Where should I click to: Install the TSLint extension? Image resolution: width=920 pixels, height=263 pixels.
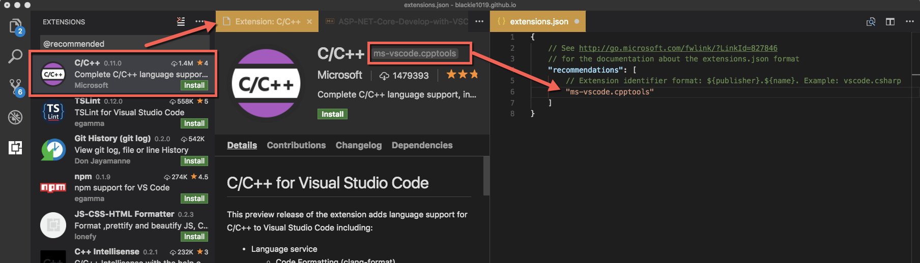tap(194, 123)
